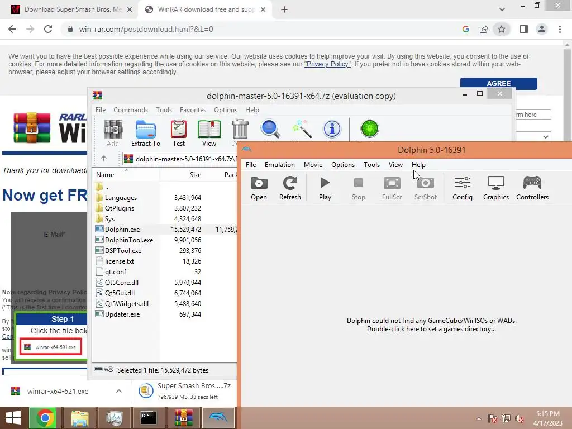Image resolution: width=572 pixels, height=429 pixels.
Task: Click the Test icon in WinRAR
Action: pyautogui.click(x=179, y=133)
